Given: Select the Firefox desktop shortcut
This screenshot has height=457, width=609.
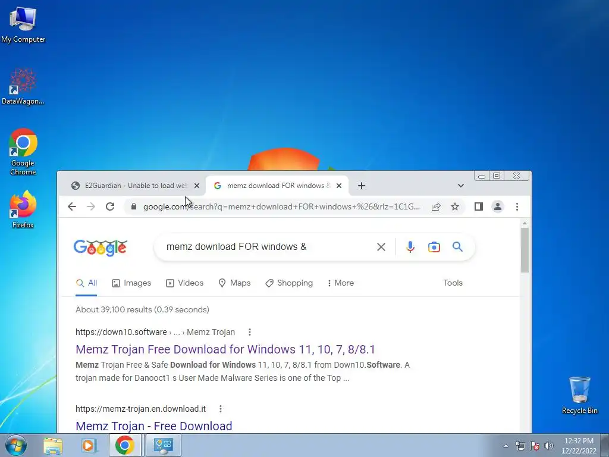Looking at the screenshot, I should click(23, 209).
